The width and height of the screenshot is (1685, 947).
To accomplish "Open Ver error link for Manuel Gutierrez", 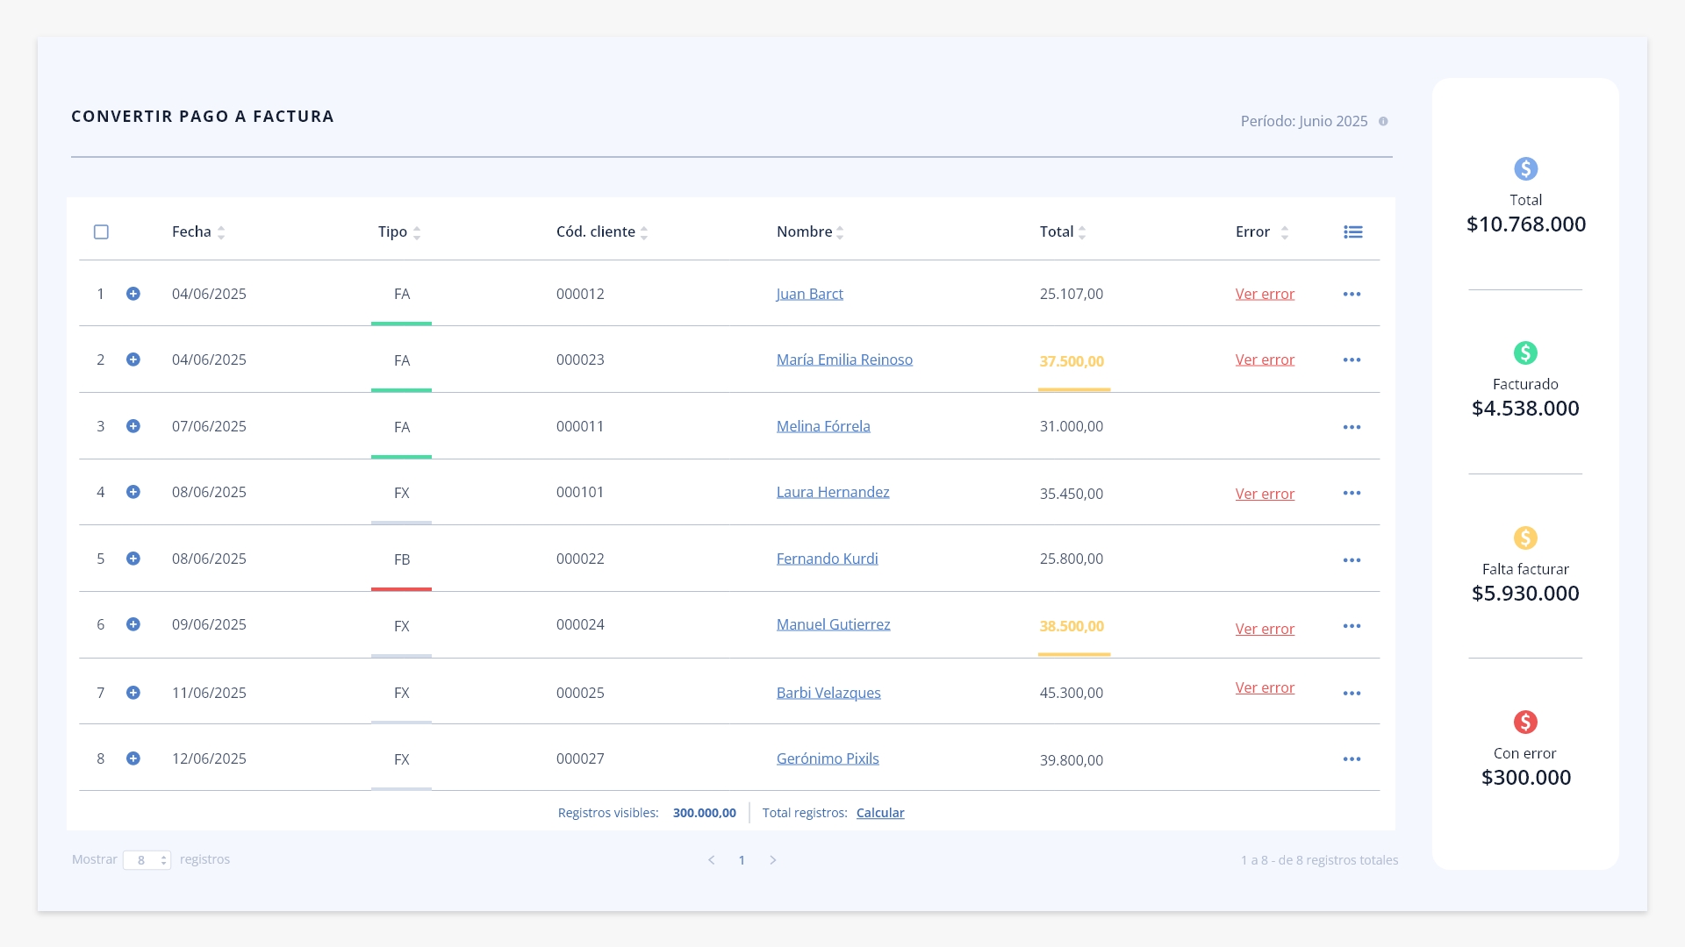I will click(1265, 629).
